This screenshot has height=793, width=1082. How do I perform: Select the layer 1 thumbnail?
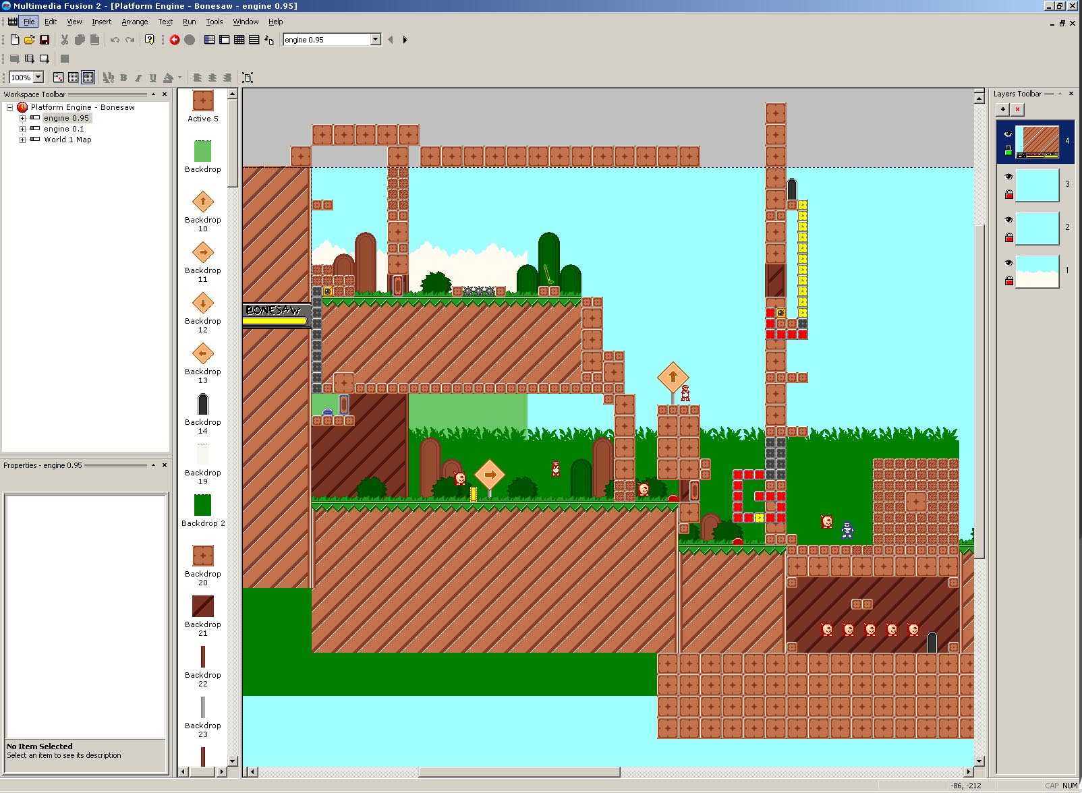(x=1037, y=271)
